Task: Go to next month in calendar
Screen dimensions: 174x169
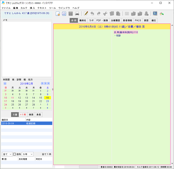Action: click(48, 83)
